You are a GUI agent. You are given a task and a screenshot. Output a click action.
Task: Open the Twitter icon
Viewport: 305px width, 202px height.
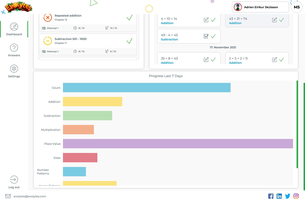pos(287,196)
